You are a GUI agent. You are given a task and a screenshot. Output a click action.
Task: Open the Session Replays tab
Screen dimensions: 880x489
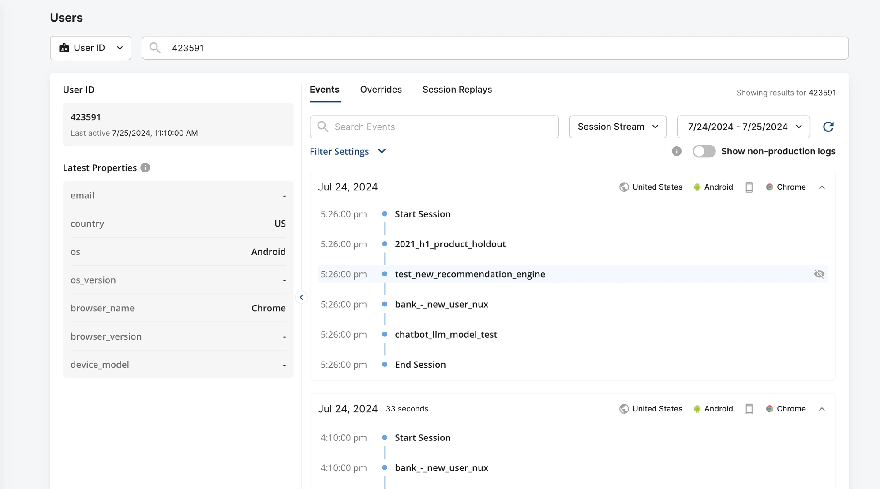pos(457,89)
